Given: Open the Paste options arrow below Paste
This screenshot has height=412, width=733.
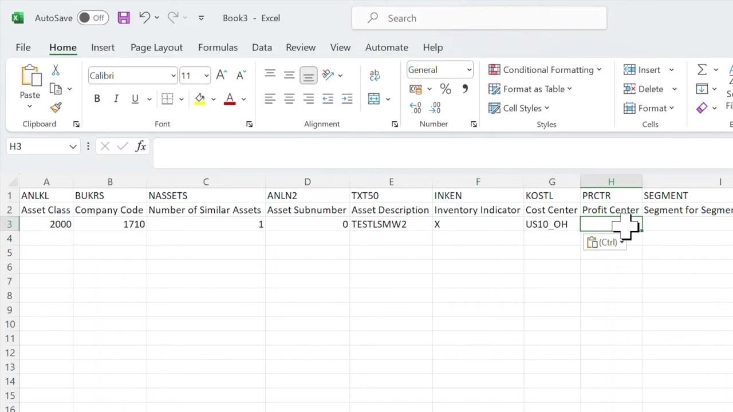Looking at the screenshot, I should [x=30, y=106].
